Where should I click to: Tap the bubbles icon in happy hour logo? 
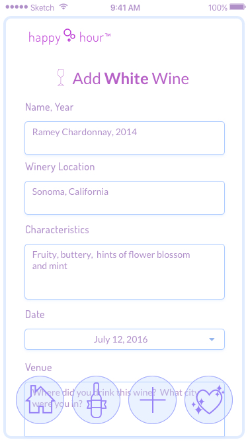tap(69, 35)
